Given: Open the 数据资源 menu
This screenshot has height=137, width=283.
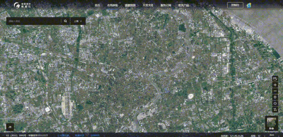Looking at the screenshot, I should [x=130, y=5].
